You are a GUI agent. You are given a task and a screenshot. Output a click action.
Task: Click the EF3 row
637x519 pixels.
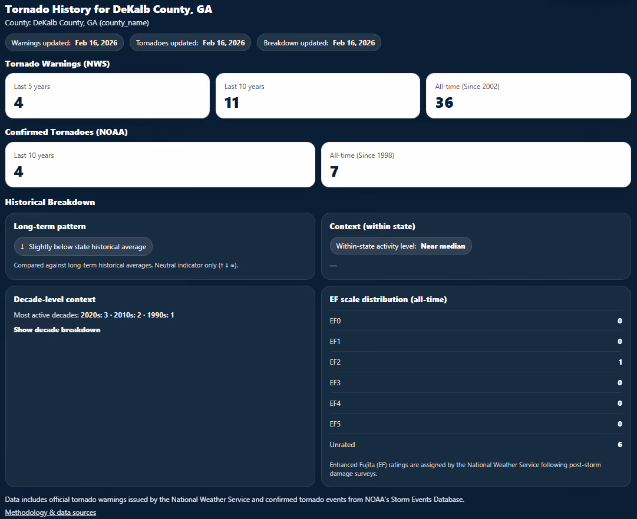click(x=476, y=382)
